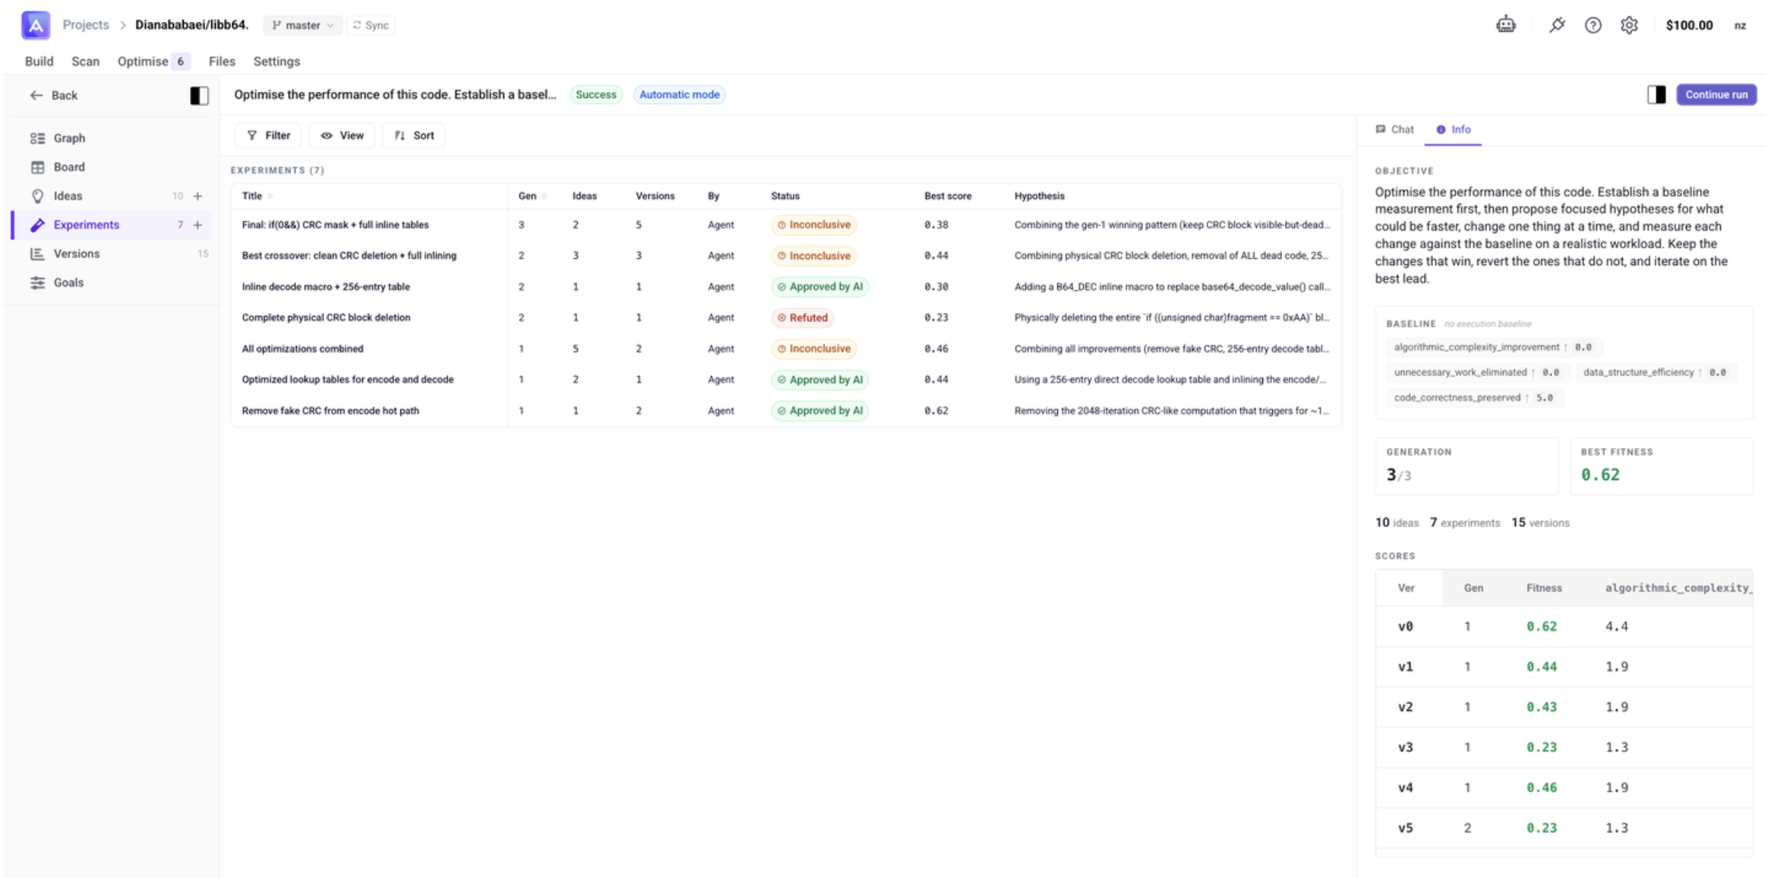1765x878 pixels.
Task: Open 'Inline decode macro + 256-entry table' experiment
Action: (x=325, y=286)
